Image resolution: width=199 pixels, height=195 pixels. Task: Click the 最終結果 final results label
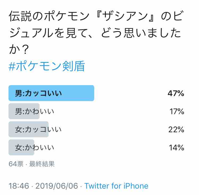[42, 164]
